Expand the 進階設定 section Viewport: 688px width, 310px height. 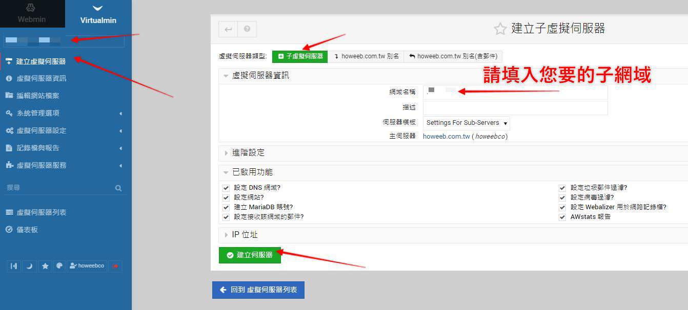[x=248, y=153]
